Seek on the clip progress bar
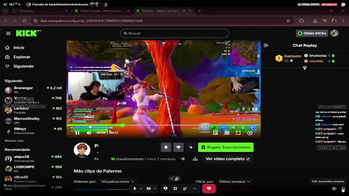The image size is (349, 196). (164, 125)
